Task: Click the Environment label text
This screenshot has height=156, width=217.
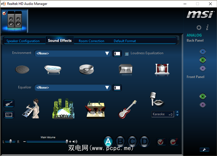Action: [22, 53]
